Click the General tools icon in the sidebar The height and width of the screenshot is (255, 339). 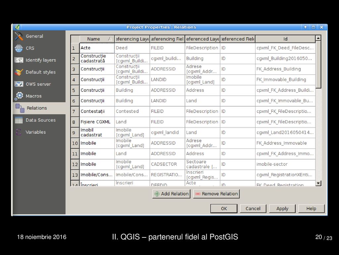click(x=19, y=36)
